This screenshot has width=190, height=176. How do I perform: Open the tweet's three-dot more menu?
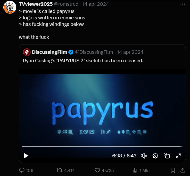pos(183,4)
